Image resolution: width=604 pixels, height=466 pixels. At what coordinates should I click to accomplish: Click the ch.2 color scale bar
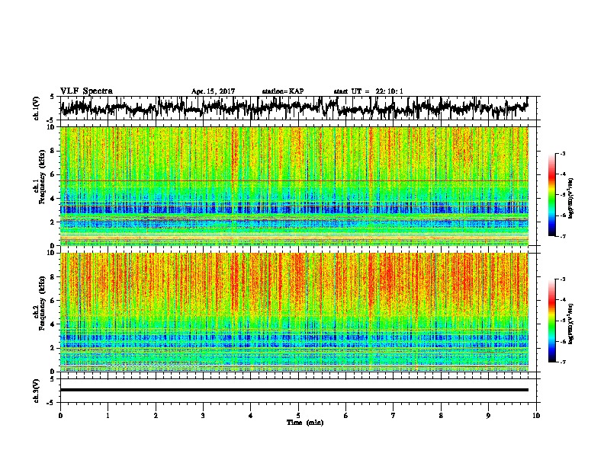click(552, 321)
